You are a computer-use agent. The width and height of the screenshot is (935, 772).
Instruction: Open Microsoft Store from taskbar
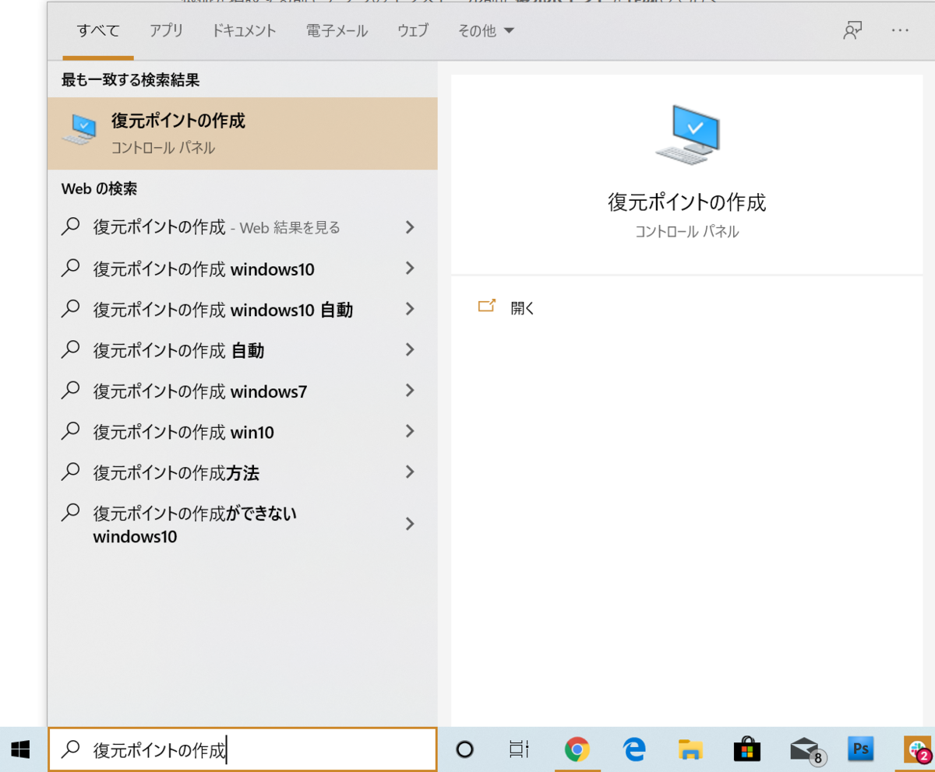point(747,749)
